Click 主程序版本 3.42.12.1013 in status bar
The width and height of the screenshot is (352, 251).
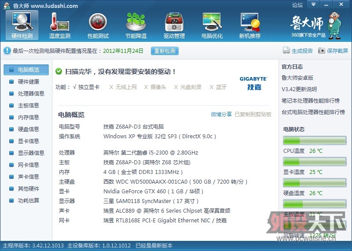click(x=33, y=245)
